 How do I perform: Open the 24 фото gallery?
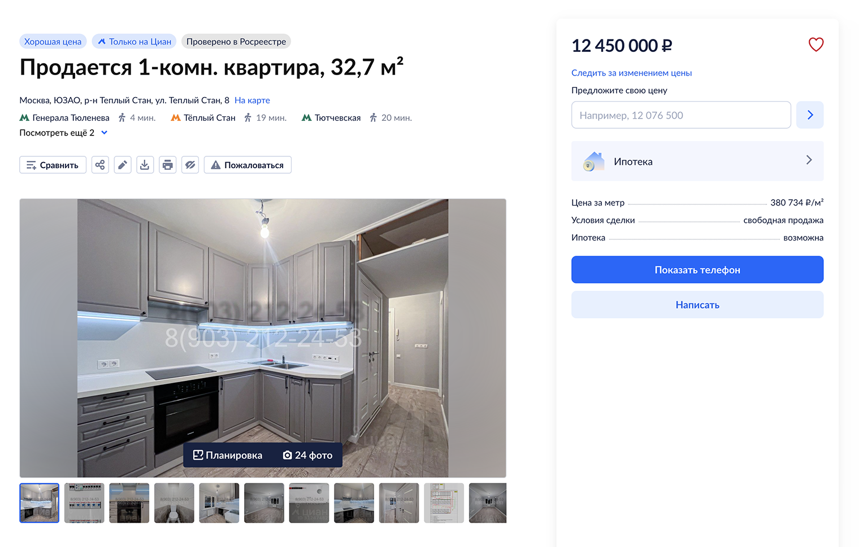tap(307, 455)
